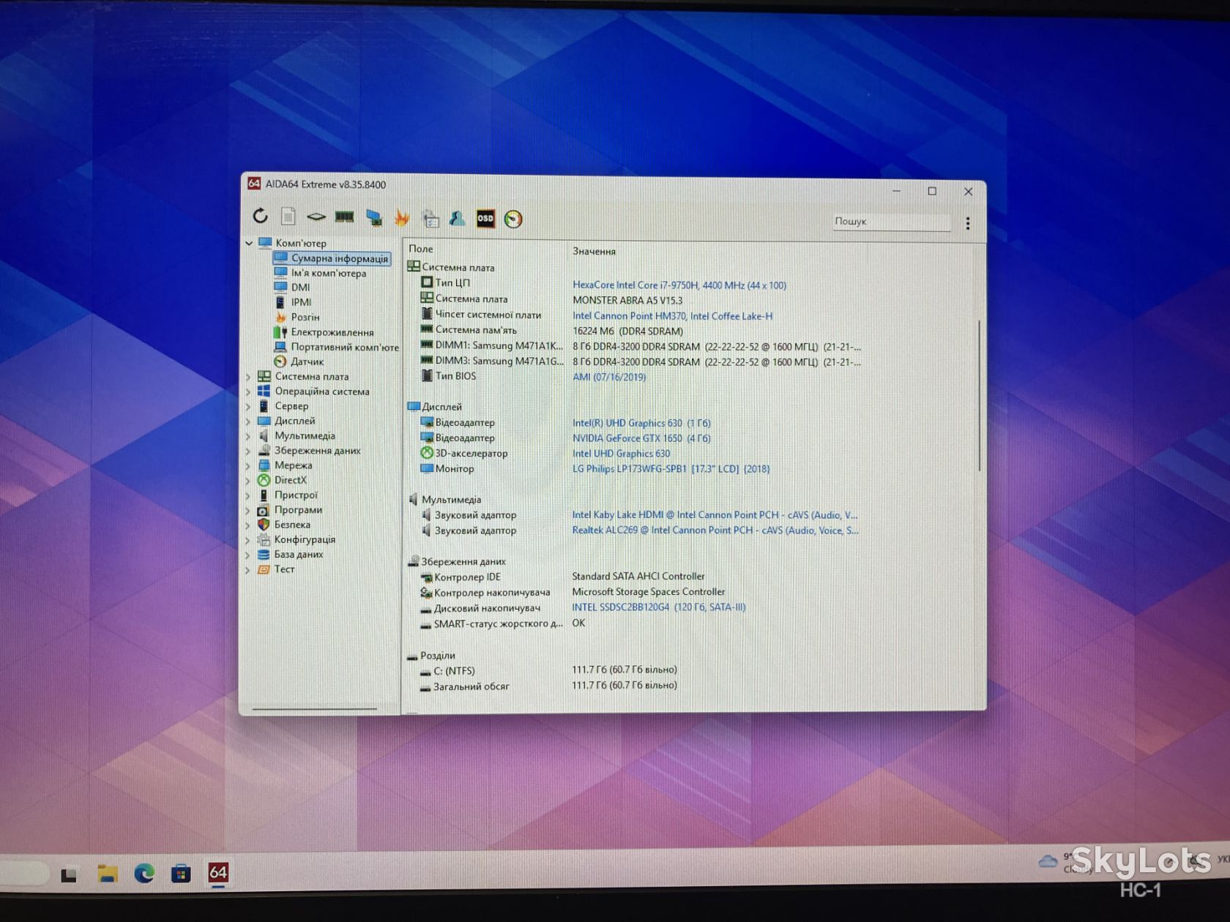Click the blue people silhouette toolbar icon

458,218
